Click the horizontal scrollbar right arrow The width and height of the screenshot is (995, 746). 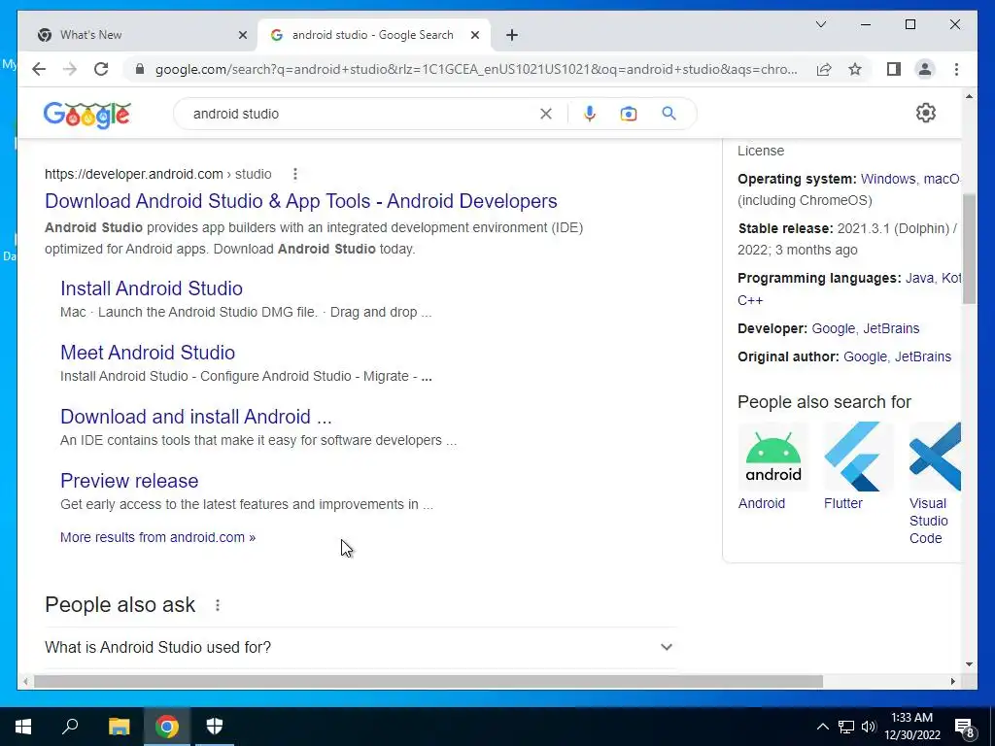[952, 681]
